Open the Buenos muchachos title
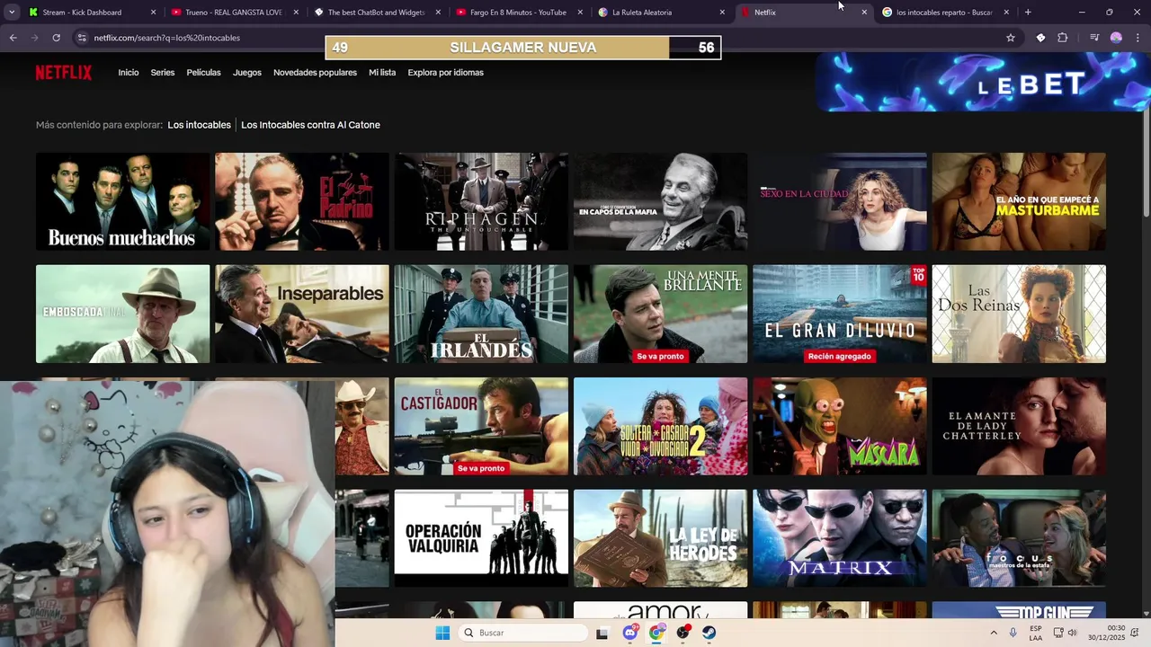Image resolution: width=1151 pixels, height=647 pixels. tap(122, 201)
